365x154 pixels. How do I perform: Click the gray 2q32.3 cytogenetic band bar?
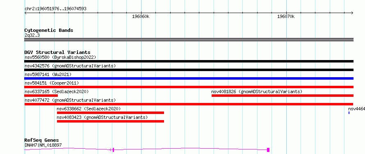[x=189, y=40]
